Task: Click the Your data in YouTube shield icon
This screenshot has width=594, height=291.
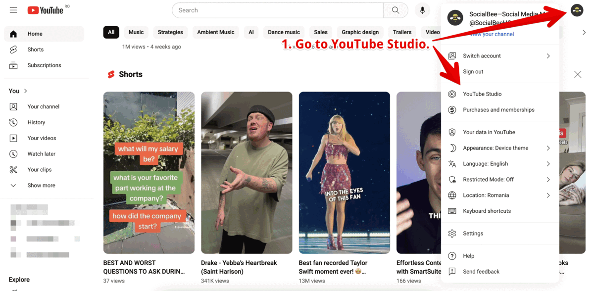Action: [452, 132]
